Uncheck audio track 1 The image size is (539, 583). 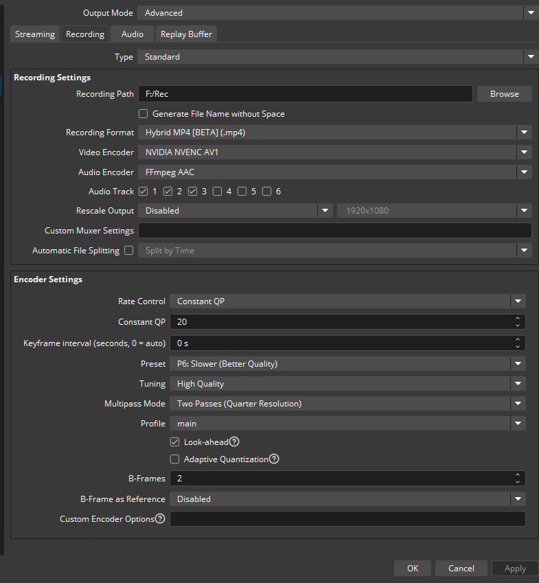pos(143,192)
